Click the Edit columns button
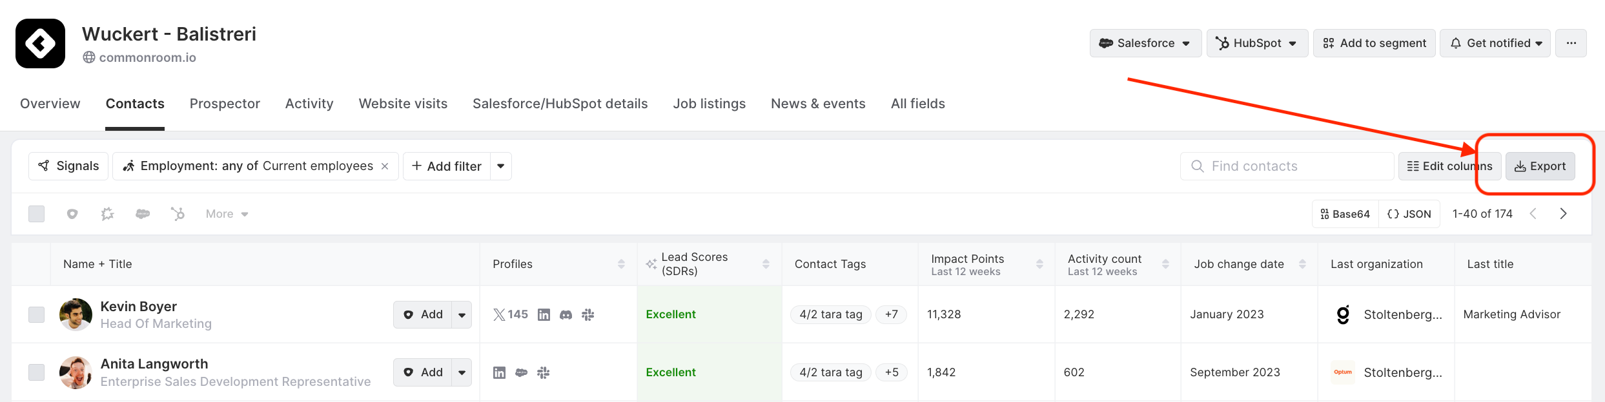 point(1449,166)
